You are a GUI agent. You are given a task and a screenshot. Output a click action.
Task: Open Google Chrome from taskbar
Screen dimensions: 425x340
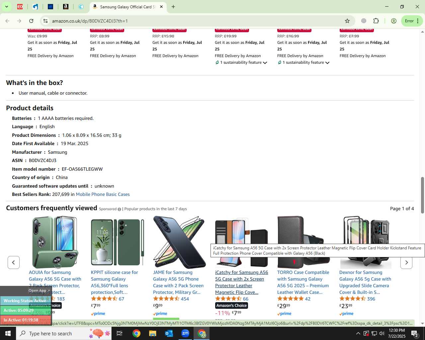[136, 333]
